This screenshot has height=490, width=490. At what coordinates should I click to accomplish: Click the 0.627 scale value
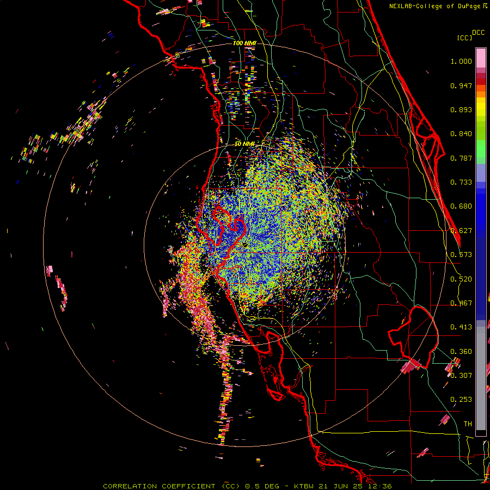pos(461,231)
